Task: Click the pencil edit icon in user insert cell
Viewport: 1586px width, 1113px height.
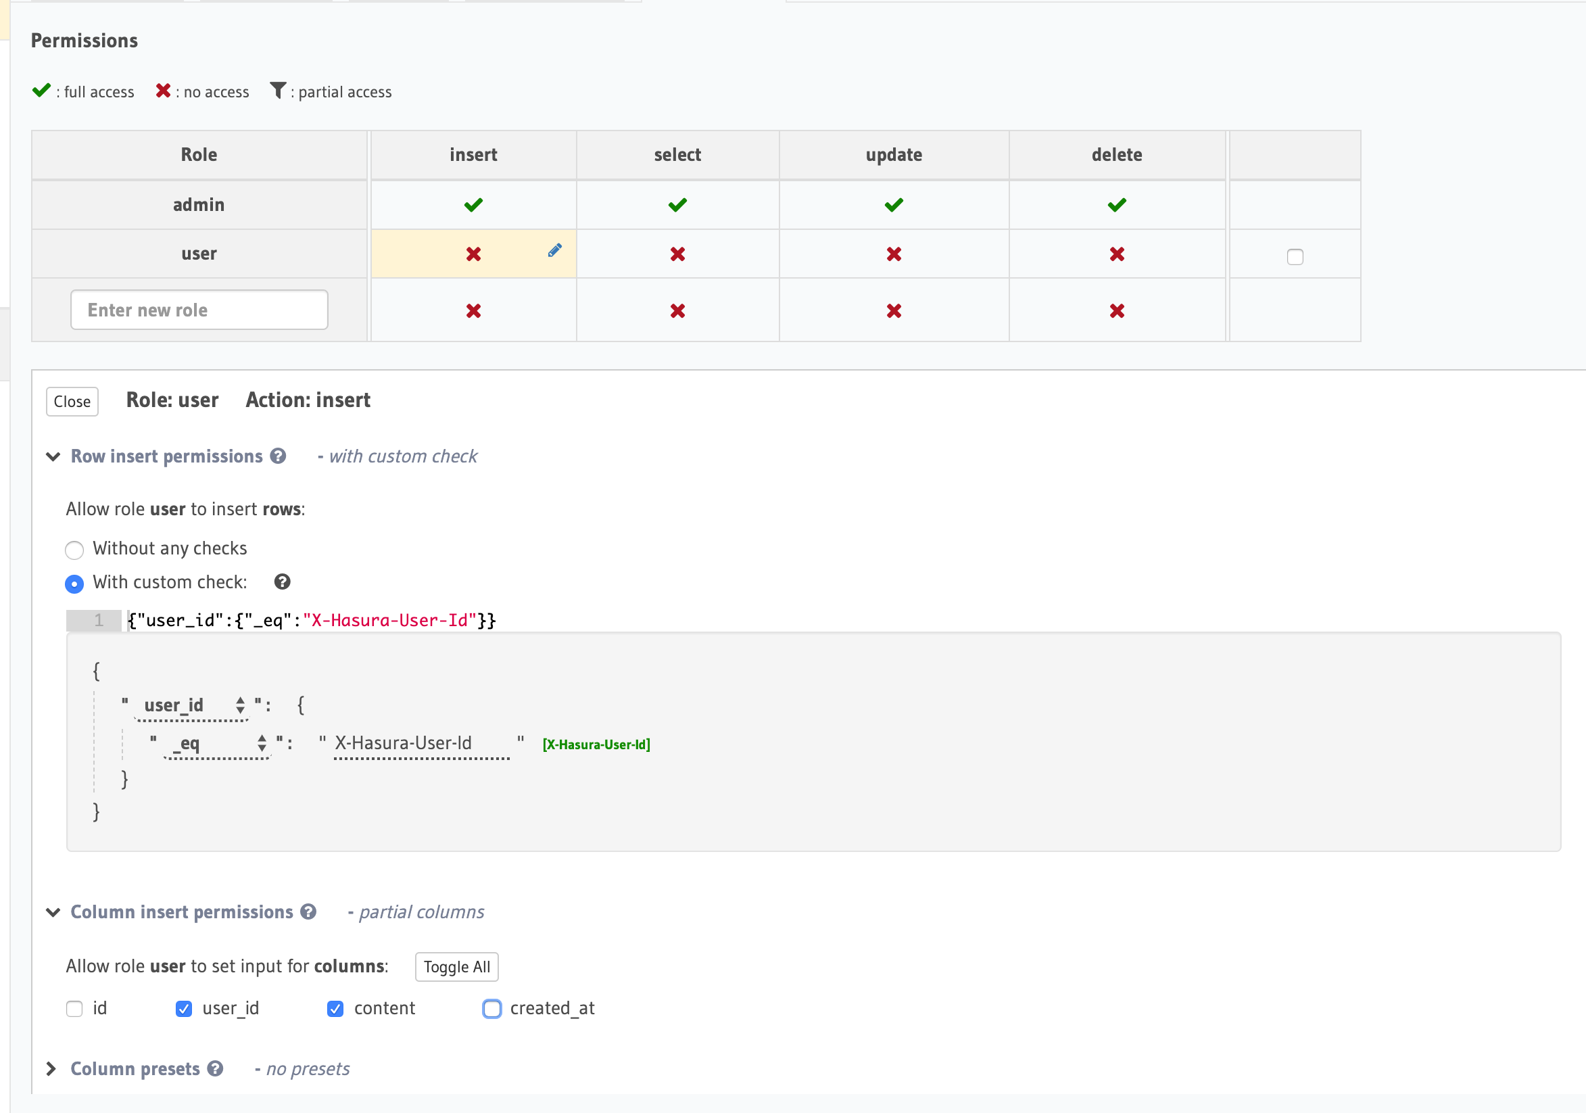Action: 554,250
